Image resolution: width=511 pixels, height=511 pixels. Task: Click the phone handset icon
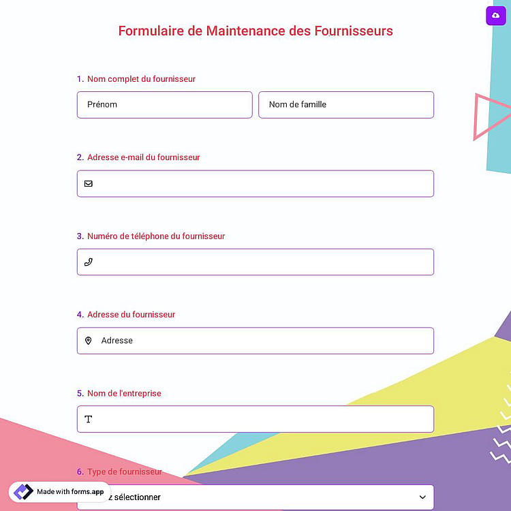pos(89,262)
